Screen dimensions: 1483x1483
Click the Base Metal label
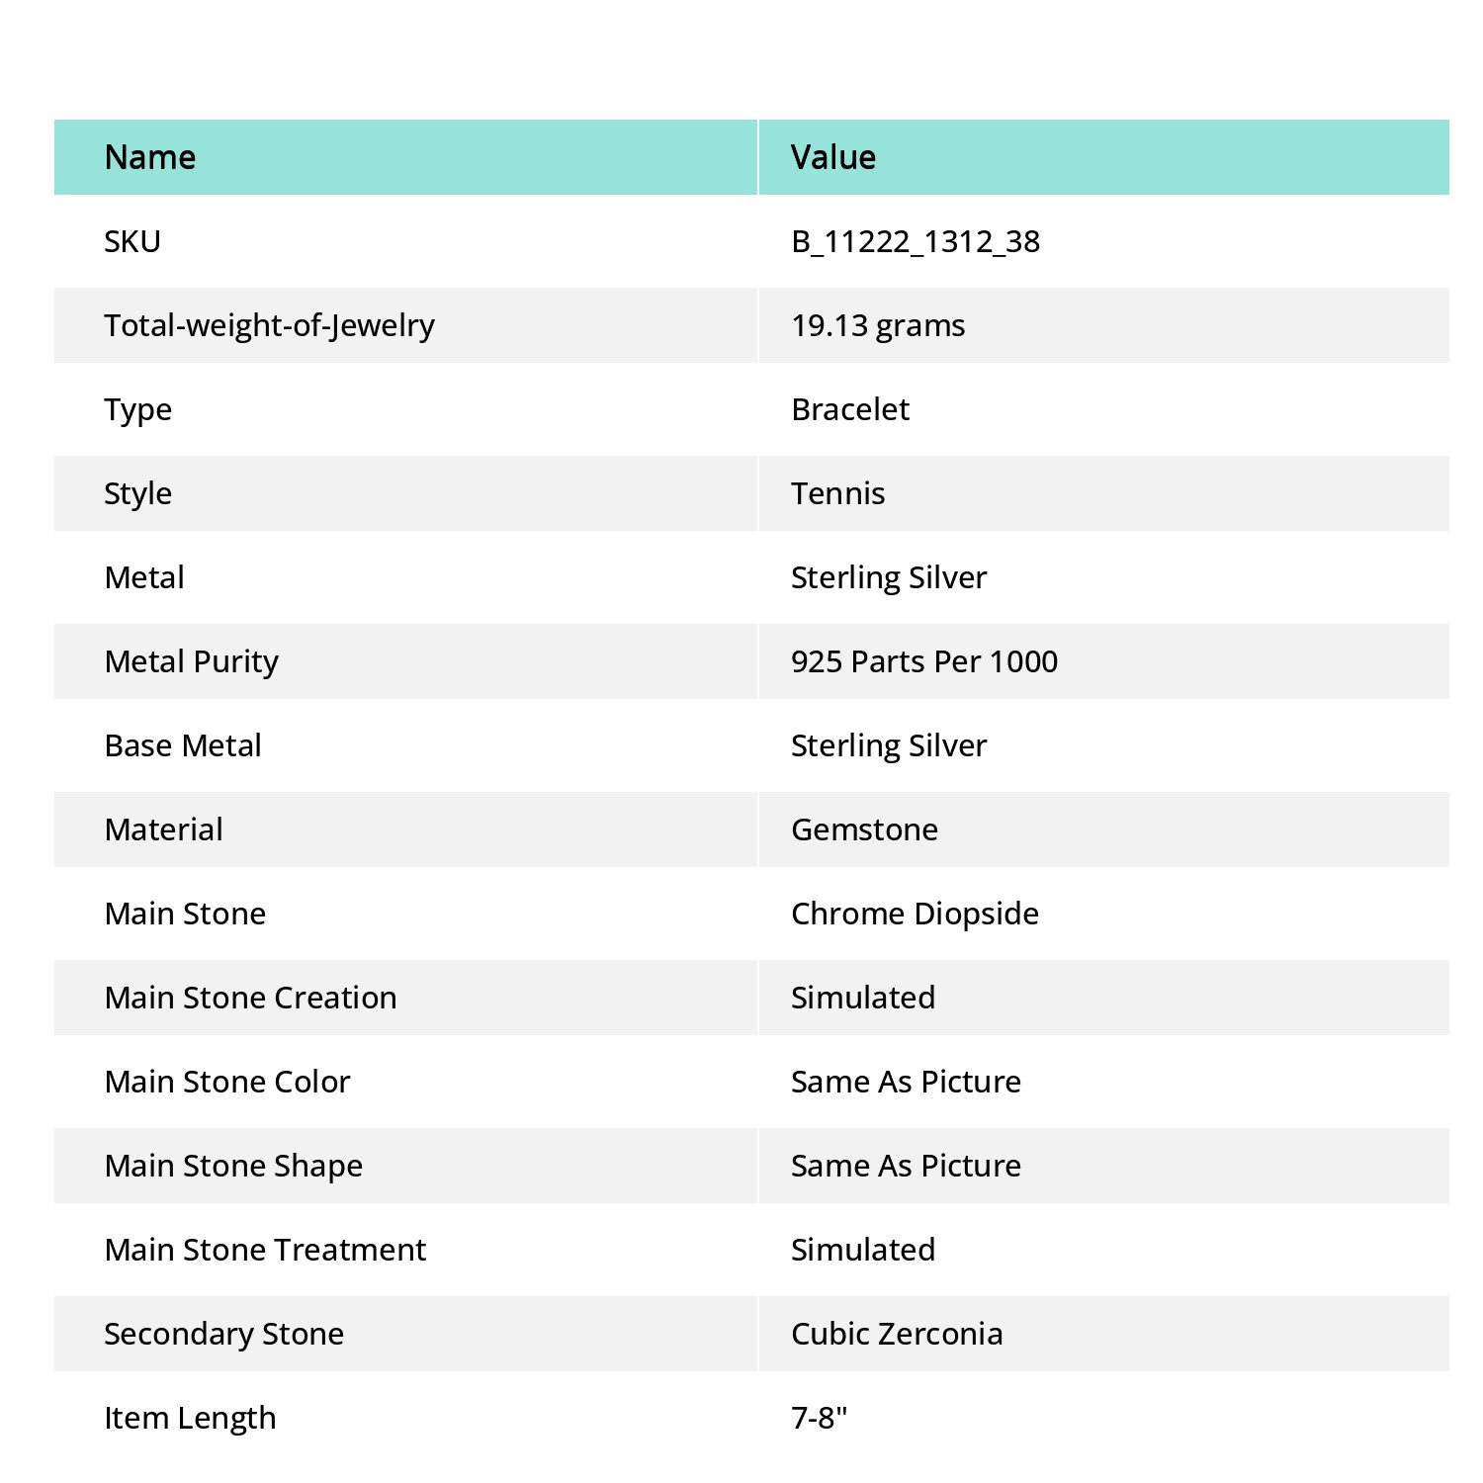point(183,745)
